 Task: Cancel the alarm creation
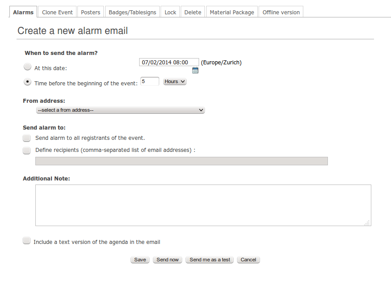point(248,260)
